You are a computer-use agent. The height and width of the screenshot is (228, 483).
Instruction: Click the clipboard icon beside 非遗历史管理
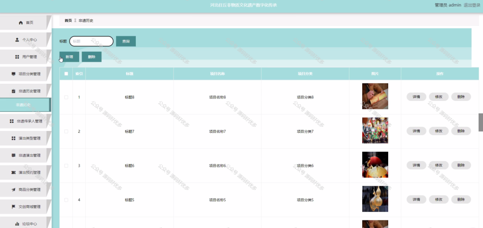pos(13,91)
